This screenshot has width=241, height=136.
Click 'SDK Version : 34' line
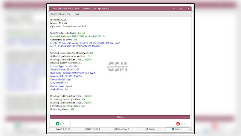59,83
